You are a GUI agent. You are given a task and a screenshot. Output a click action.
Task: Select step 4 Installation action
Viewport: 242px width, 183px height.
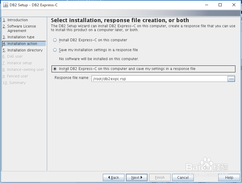[x=24, y=44]
